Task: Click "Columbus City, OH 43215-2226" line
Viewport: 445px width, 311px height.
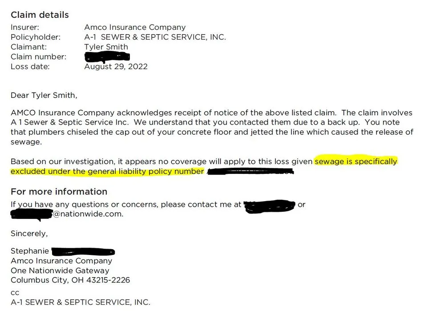Action: (x=70, y=280)
